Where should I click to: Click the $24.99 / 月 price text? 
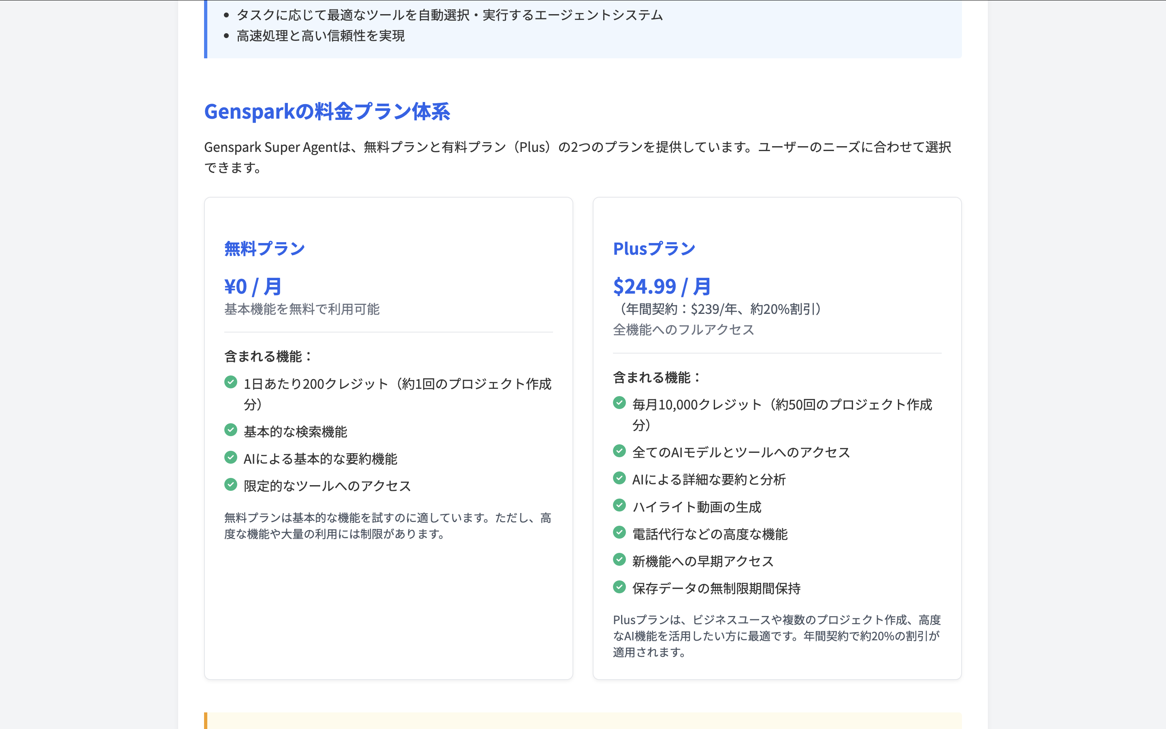point(662,286)
